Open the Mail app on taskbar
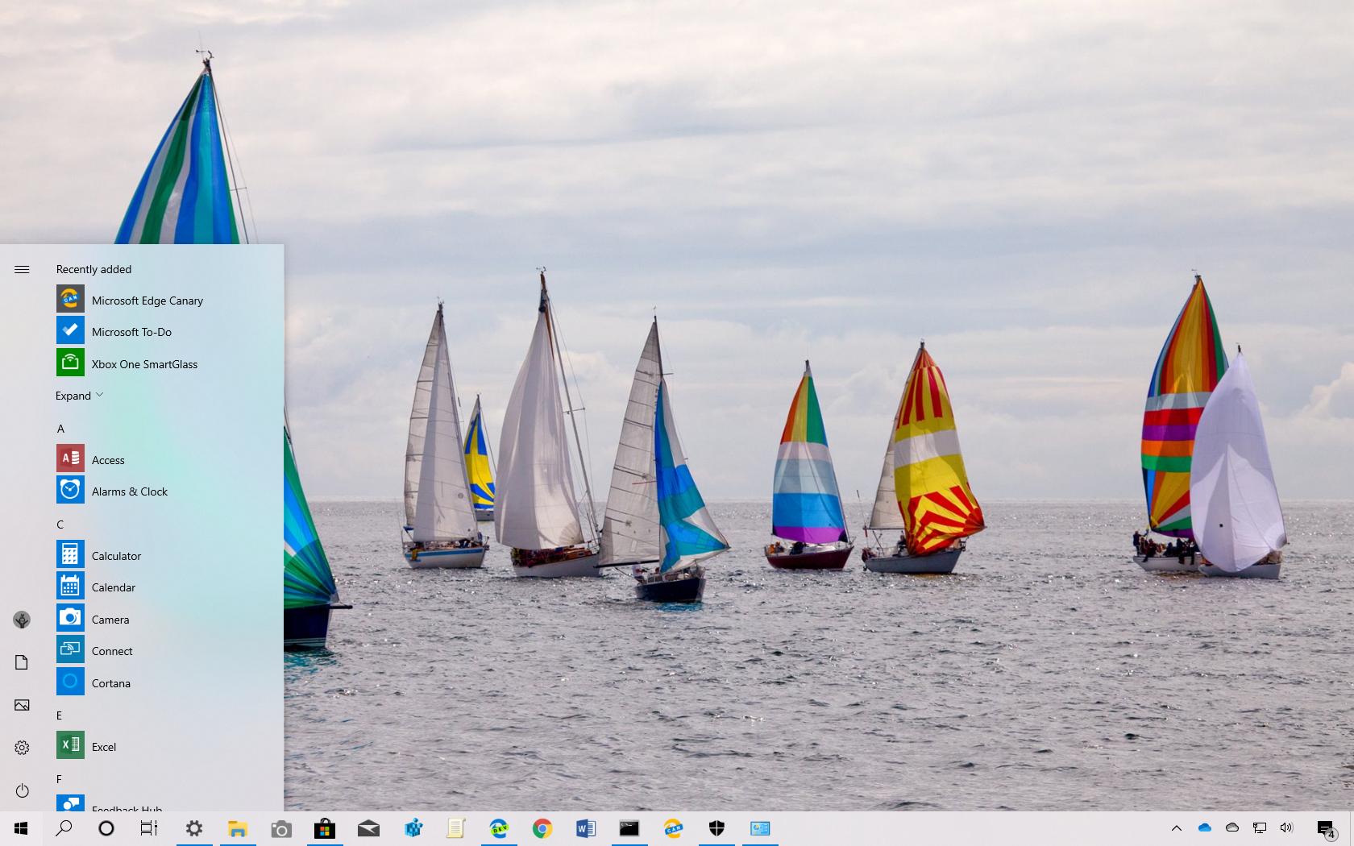1354x846 pixels. tap(368, 828)
